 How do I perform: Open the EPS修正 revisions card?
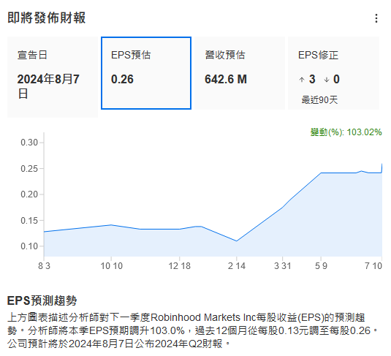334,73
